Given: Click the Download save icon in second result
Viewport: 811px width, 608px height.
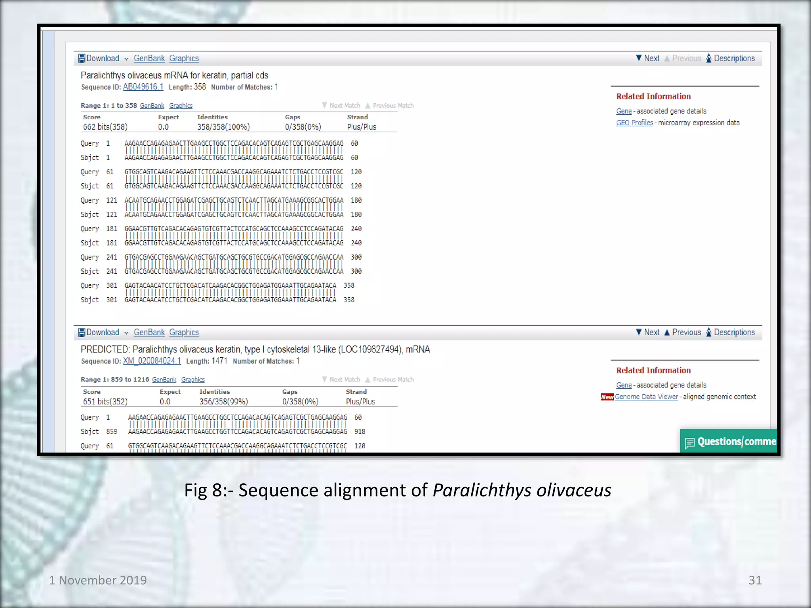Looking at the screenshot, I should [82, 332].
